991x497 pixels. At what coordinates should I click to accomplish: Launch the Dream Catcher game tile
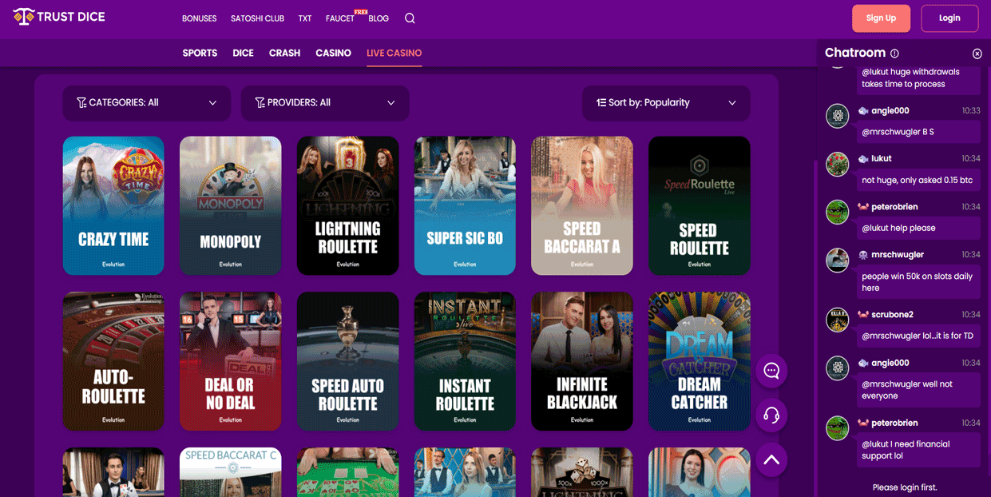pyautogui.click(x=699, y=361)
